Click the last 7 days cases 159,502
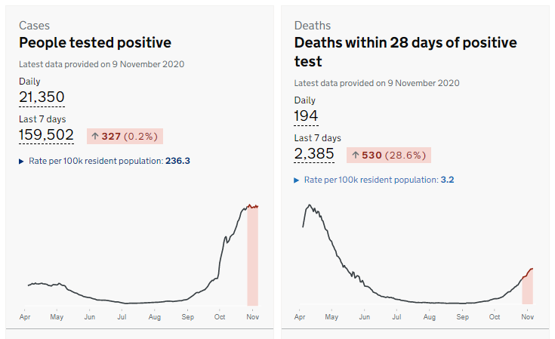 click(46, 135)
